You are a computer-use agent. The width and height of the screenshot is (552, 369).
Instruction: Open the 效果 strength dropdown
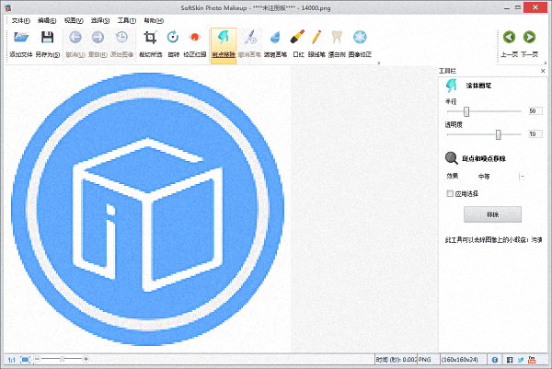[x=520, y=175]
